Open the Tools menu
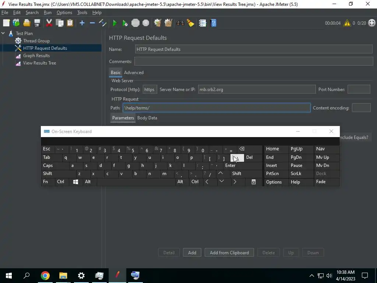Viewport: 377px width, 283px height. click(82, 13)
